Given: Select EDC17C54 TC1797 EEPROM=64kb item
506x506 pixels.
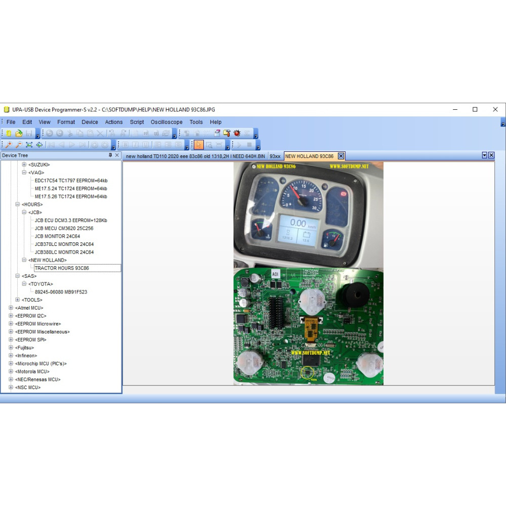Looking at the screenshot, I should coord(71,181).
